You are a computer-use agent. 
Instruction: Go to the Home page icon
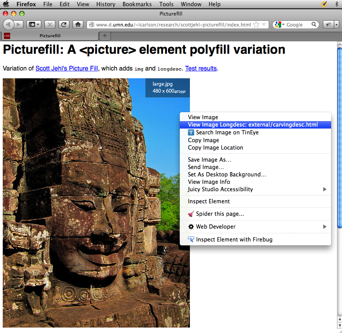point(78,25)
